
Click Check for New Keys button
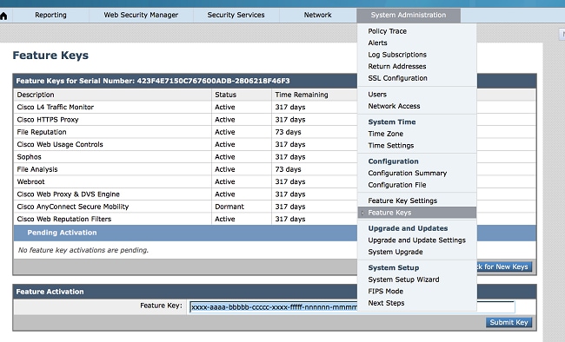pos(504,266)
